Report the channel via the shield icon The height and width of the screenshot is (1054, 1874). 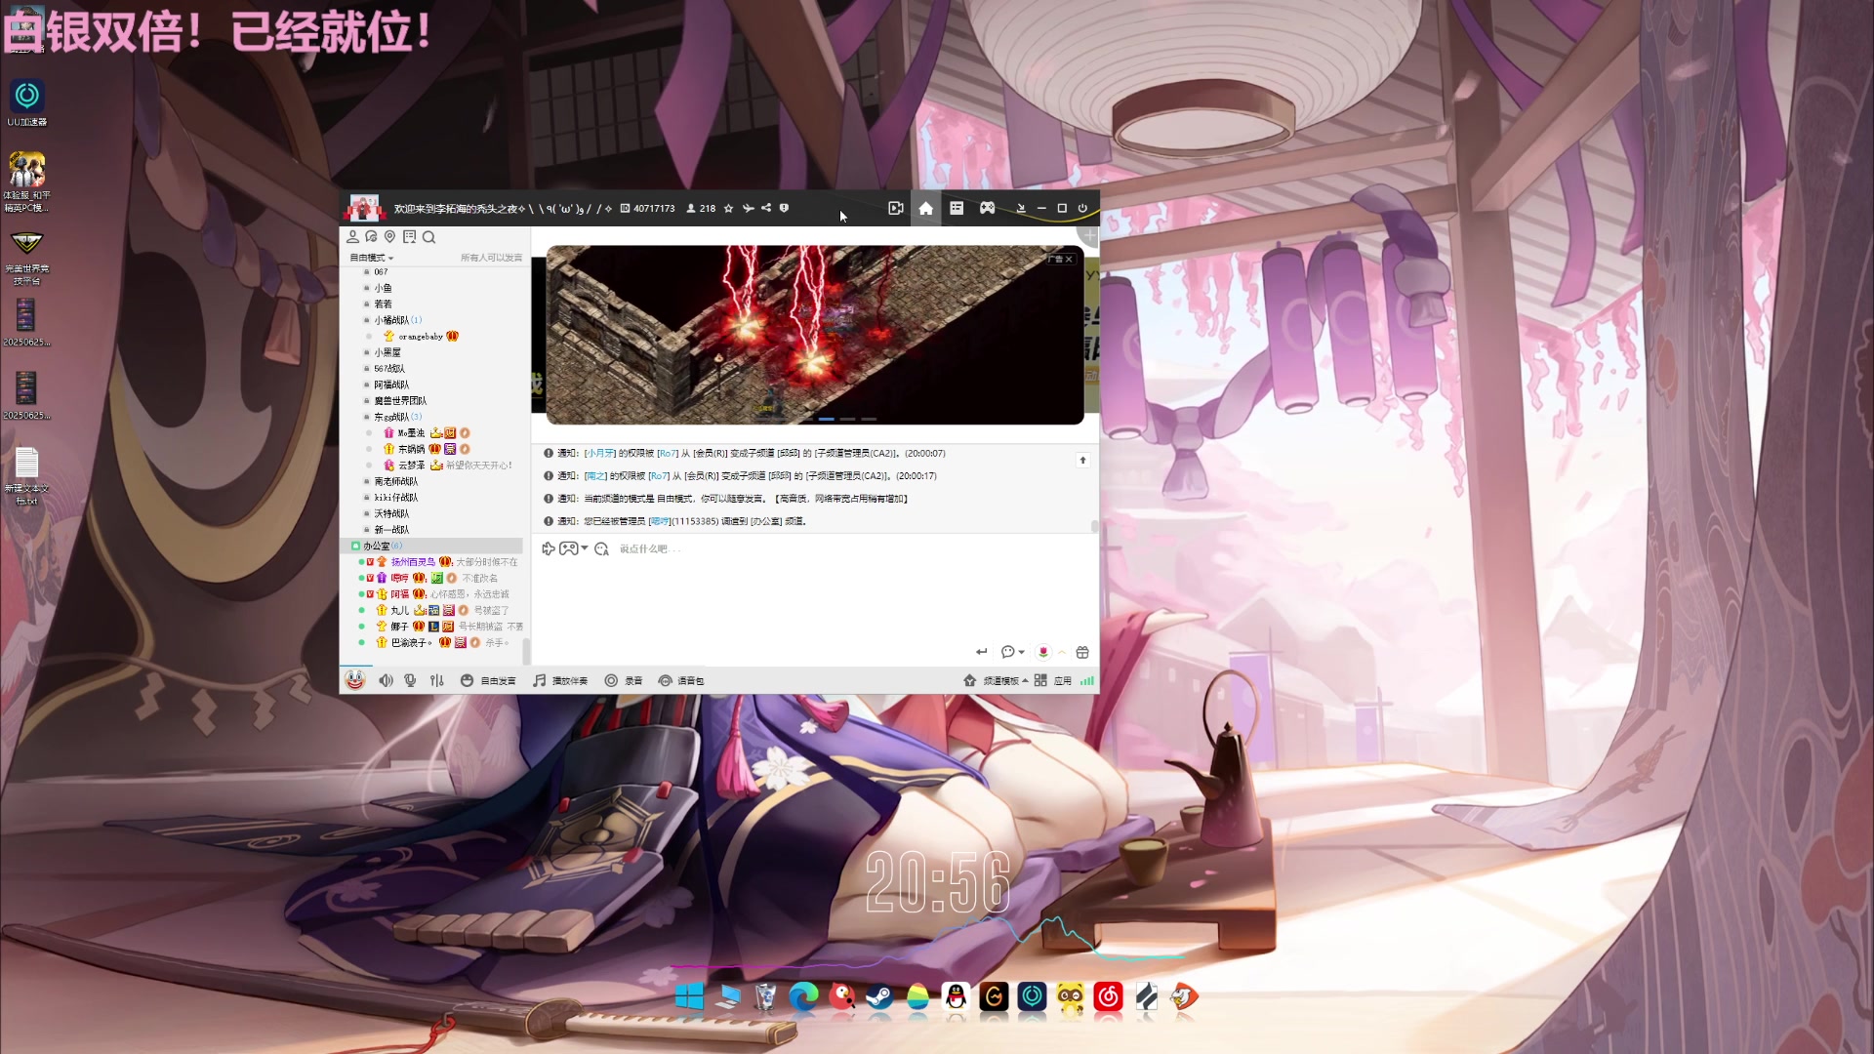pos(784,208)
